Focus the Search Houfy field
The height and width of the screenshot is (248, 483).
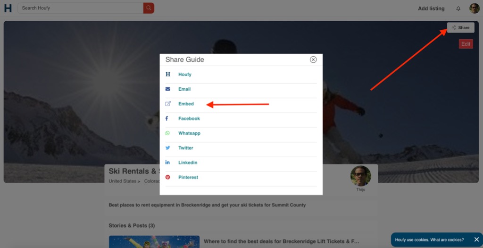click(81, 8)
